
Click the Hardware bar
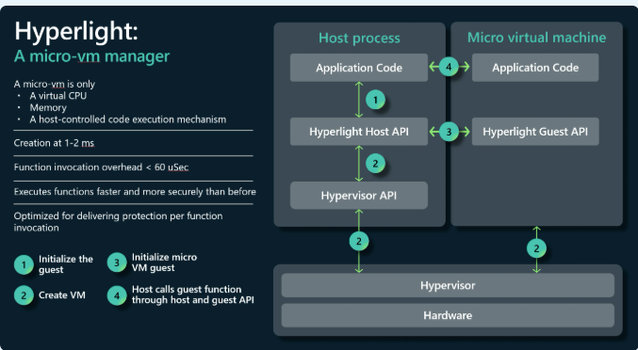[448, 315]
